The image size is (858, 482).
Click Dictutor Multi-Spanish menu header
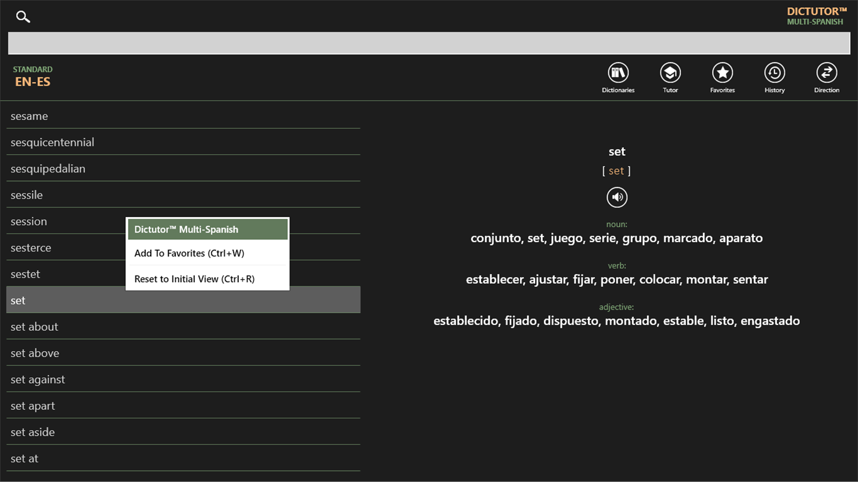click(x=207, y=229)
